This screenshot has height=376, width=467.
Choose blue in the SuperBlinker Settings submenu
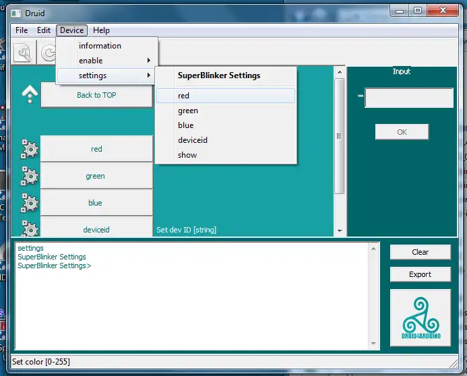[x=226, y=125]
